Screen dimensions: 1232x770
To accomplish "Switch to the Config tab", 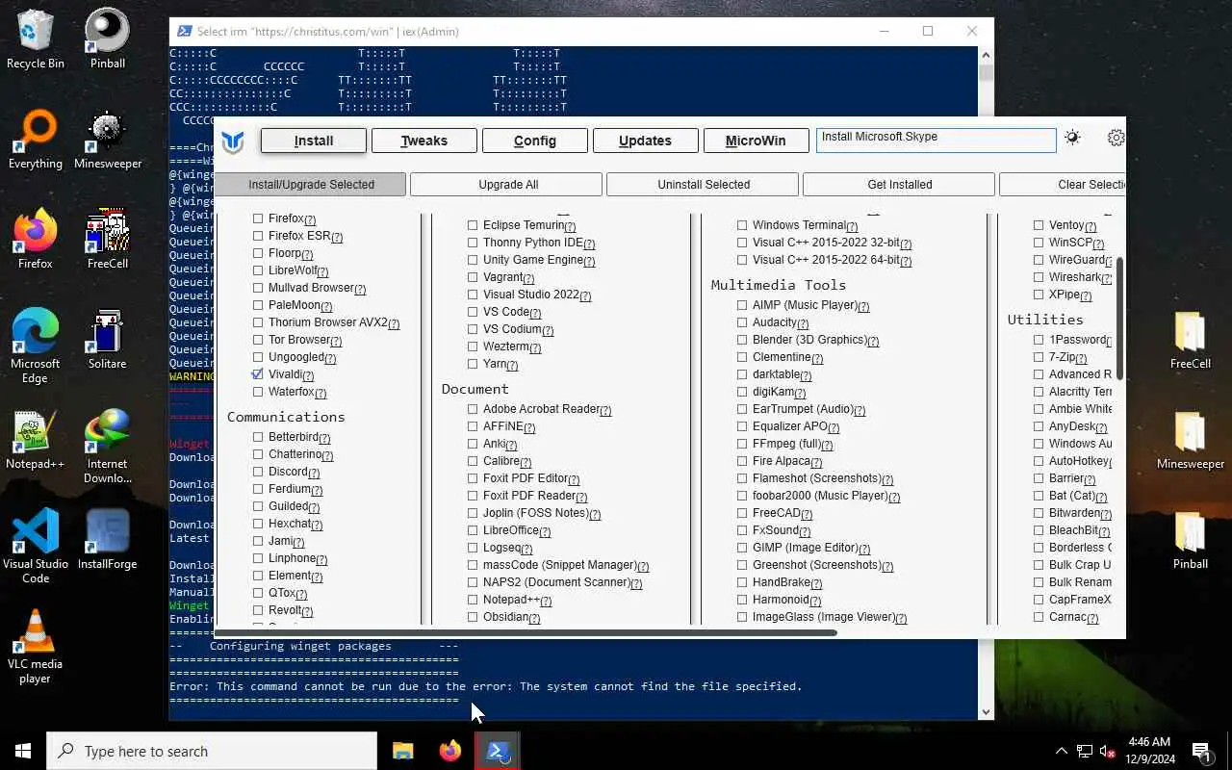I will click(534, 141).
